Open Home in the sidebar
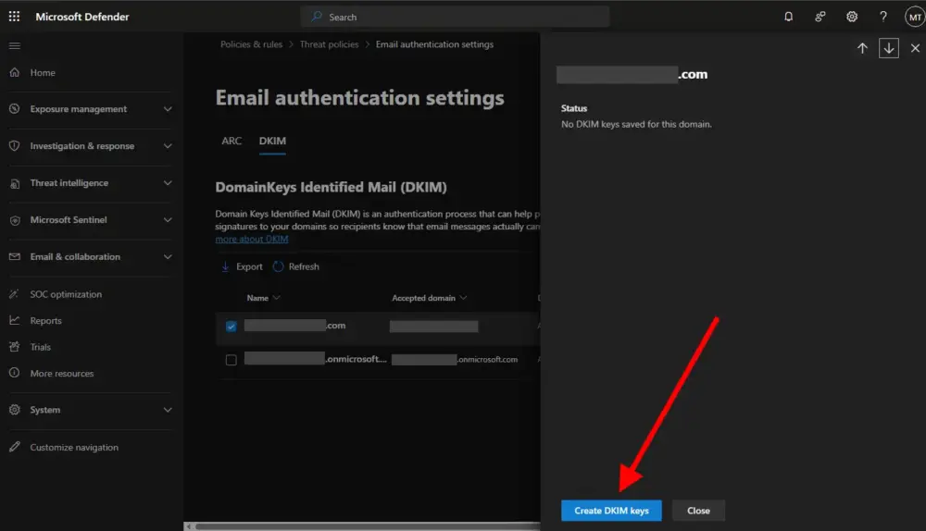 (x=43, y=72)
